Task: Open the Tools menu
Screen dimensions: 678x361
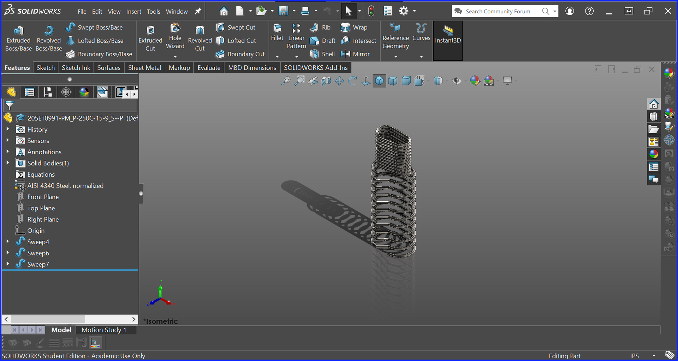Action: coord(154,12)
